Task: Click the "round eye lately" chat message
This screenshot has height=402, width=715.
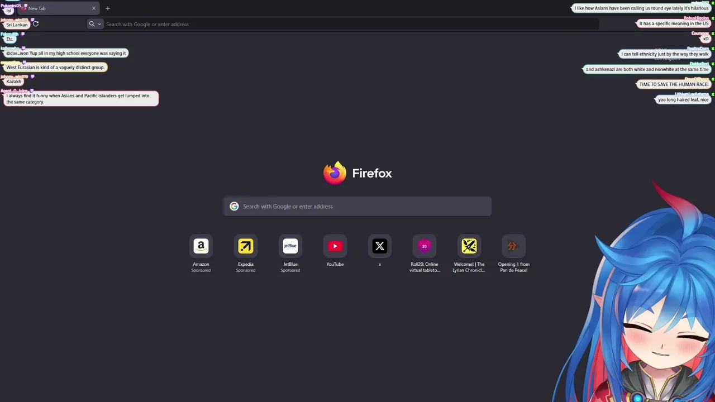Action: 642,8
